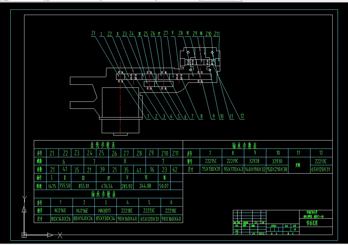Select bearing model NN3017

(104, 211)
